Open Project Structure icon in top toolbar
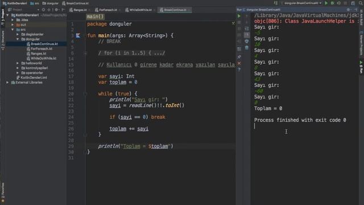The height and width of the screenshot is (205, 364). coord(353,3)
